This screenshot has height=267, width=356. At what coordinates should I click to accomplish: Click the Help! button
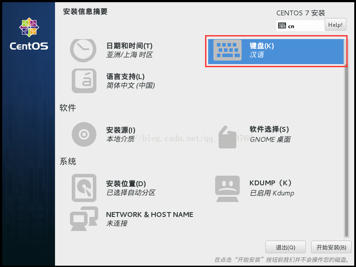click(335, 25)
